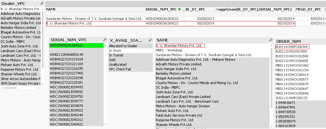Click the aggr(max(BL_DT_VPC)) column header

pos(254,9)
